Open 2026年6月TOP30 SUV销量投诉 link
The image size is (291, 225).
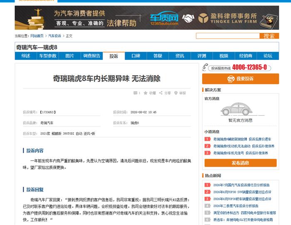click(242, 192)
